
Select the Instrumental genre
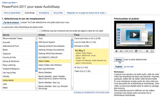(19, 80)
